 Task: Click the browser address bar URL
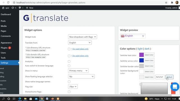(x=51, y=3)
